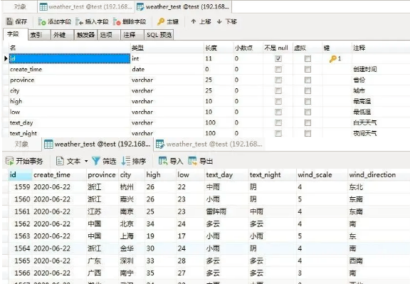Select lower weather_test table data tab
The image size is (410, 284).
pyautogui.click(x=98, y=144)
